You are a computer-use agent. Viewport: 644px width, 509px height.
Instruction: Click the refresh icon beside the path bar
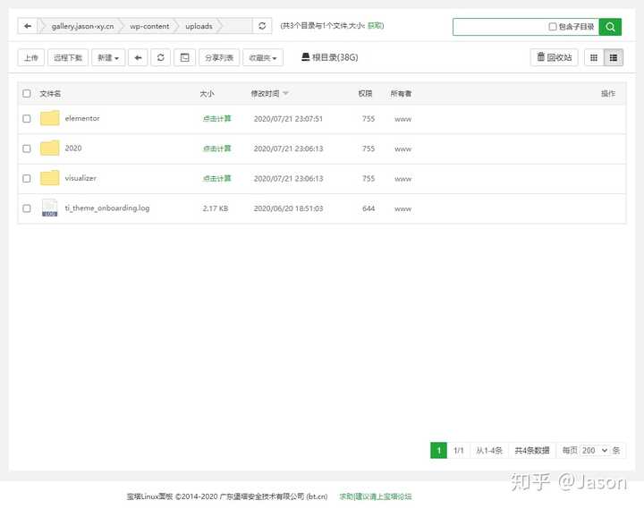click(x=262, y=27)
